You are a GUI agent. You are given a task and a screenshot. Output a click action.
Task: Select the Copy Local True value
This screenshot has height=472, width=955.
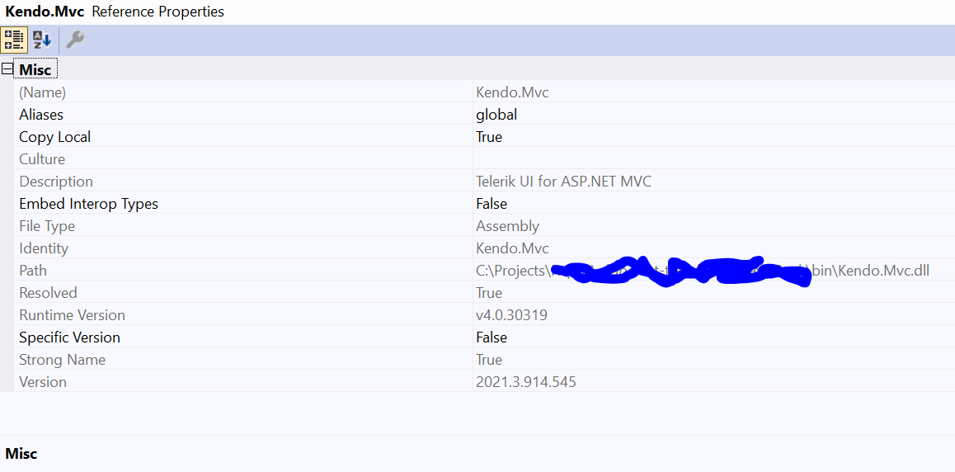[x=489, y=137]
